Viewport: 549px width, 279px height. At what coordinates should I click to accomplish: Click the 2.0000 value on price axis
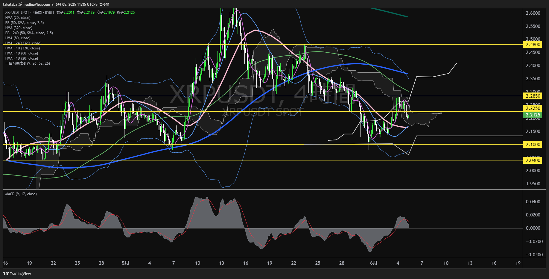coord(533,171)
